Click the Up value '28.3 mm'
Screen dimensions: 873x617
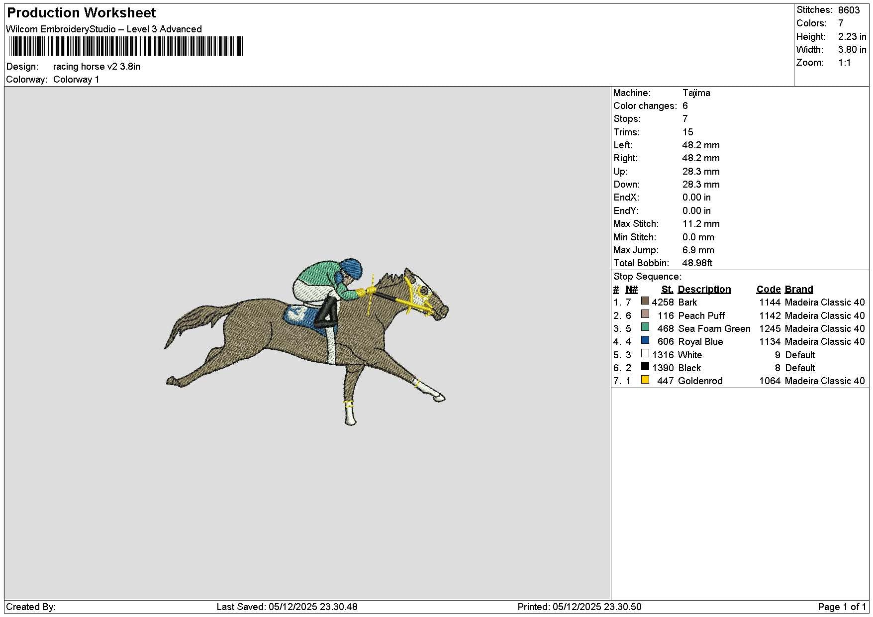click(701, 171)
